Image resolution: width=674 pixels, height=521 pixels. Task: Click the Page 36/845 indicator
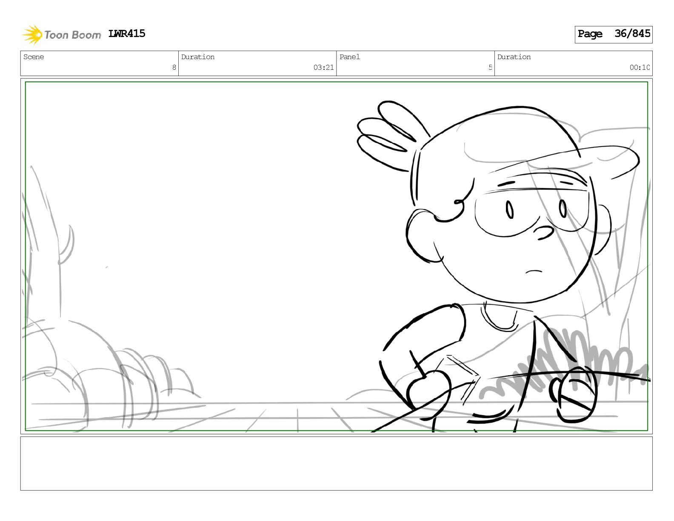point(614,34)
